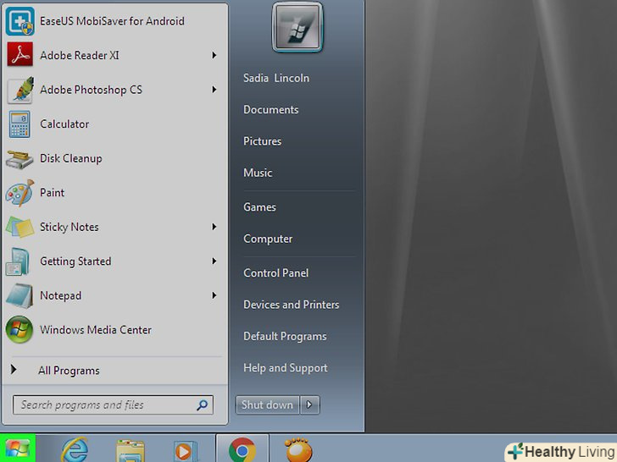
Task: Expand Sticky Notes jump list arrow
Action: tap(214, 227)
